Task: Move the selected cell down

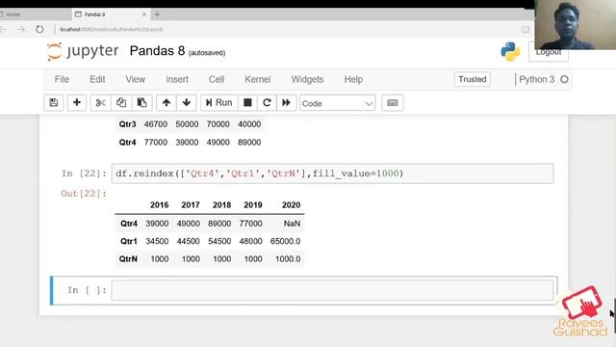Action: 187,103
